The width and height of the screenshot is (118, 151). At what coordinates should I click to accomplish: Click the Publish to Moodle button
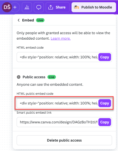pyautogui.click(x=94, y=7)
